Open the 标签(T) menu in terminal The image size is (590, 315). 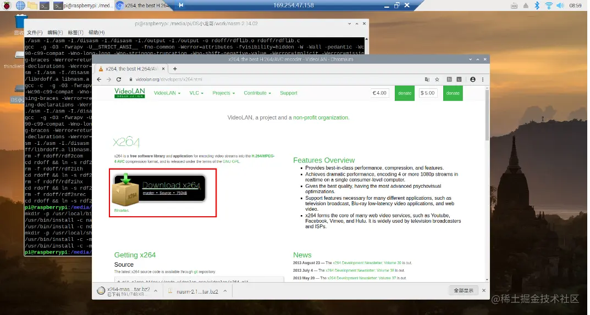tap(75, 32)
